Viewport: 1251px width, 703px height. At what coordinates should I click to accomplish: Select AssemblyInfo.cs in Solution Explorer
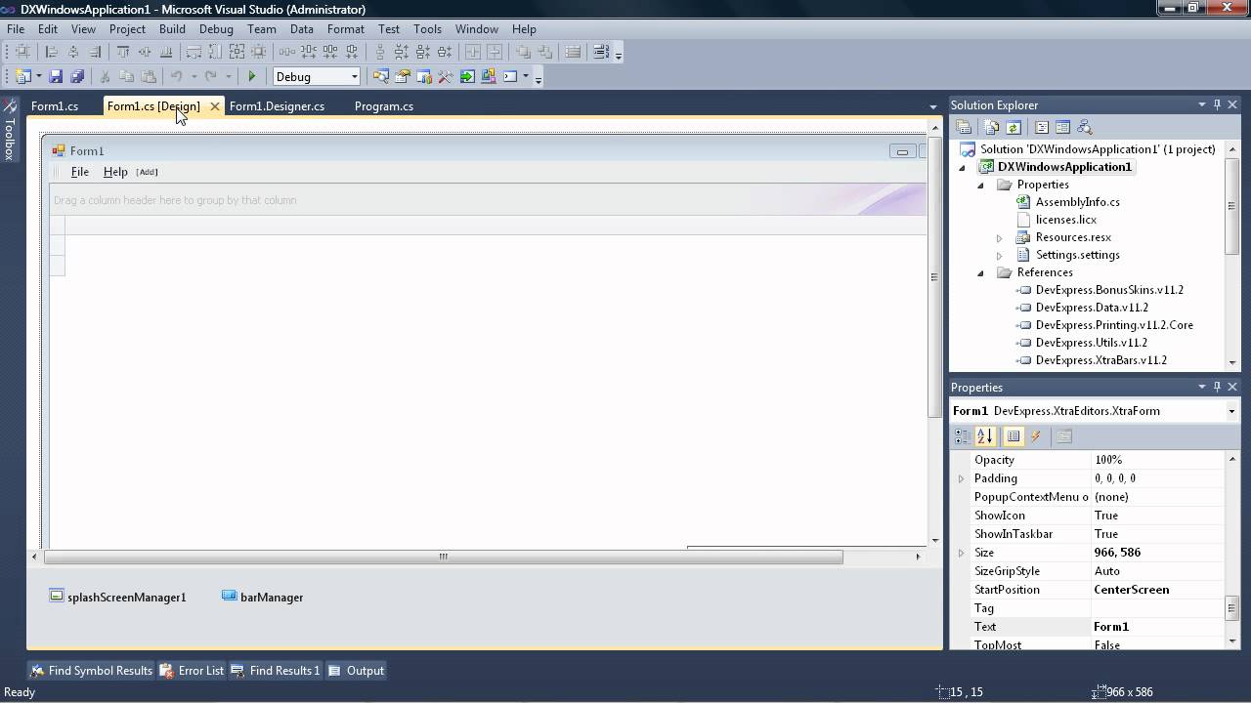coord(1078,202)
